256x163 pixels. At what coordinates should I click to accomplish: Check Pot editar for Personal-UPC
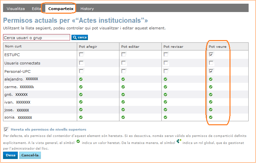[123, 71]
